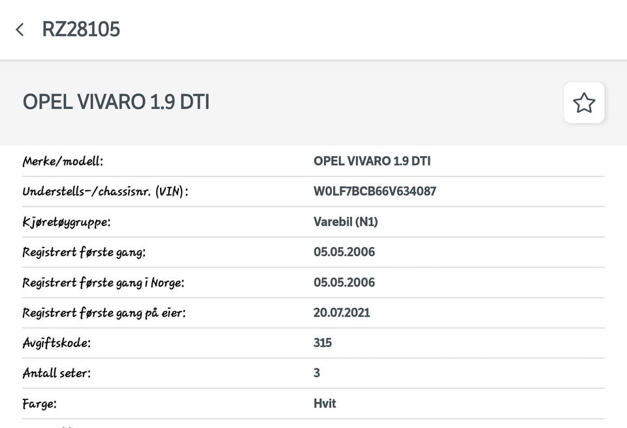The height and width of the screenshot is (428, 627).
Task: Select the 05.05.2006 date in the Norge row
Action: pyautogui.click(x=344, y=282)
